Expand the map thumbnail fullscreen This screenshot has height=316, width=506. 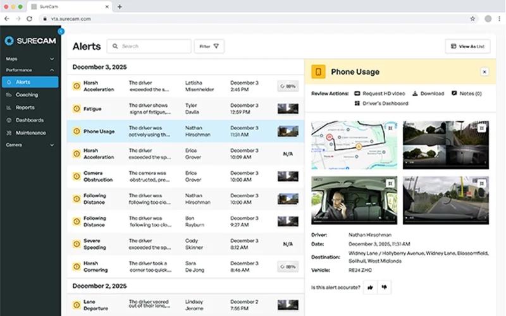390,128
